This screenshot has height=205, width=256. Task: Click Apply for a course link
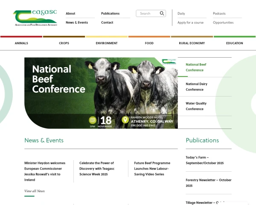(x=190, y=23)
